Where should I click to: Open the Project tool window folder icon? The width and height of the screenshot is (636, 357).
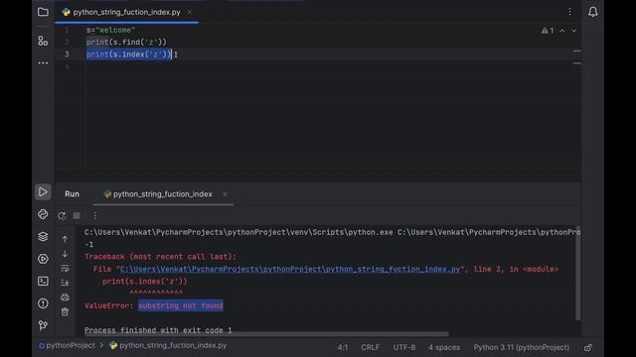43,12
